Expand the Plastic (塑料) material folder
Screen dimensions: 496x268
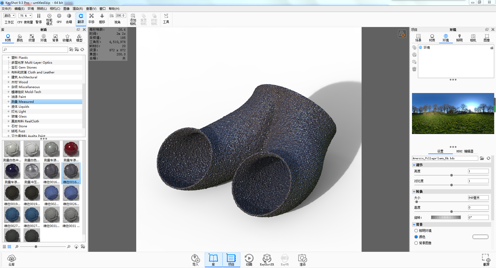click(9, 58)
